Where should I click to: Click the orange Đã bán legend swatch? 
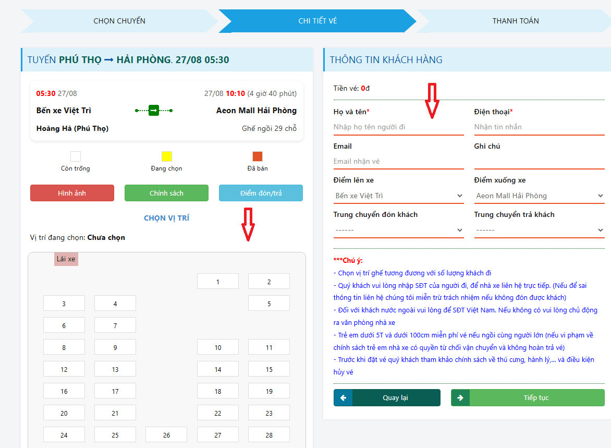click(258, 156)
